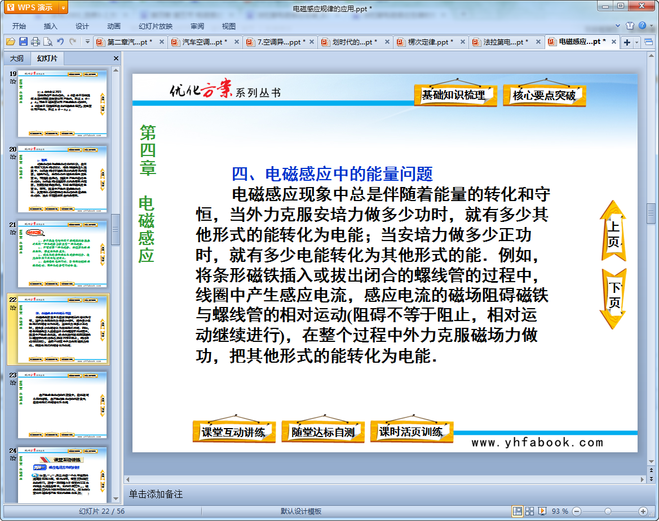Open print preview icon

pyautogui.click(x=48, y=42)
